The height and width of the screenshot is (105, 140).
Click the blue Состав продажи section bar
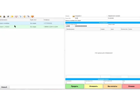(x=103, y=23)
